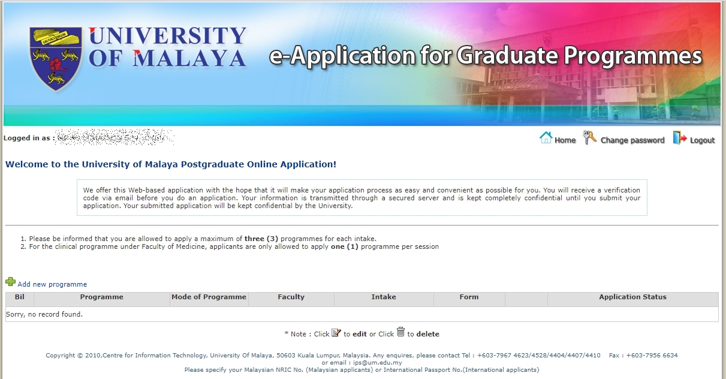Click the Home house icon
The height and width of the screenshot is (379, 726).
pyautogui.click(x=546, y=138)
